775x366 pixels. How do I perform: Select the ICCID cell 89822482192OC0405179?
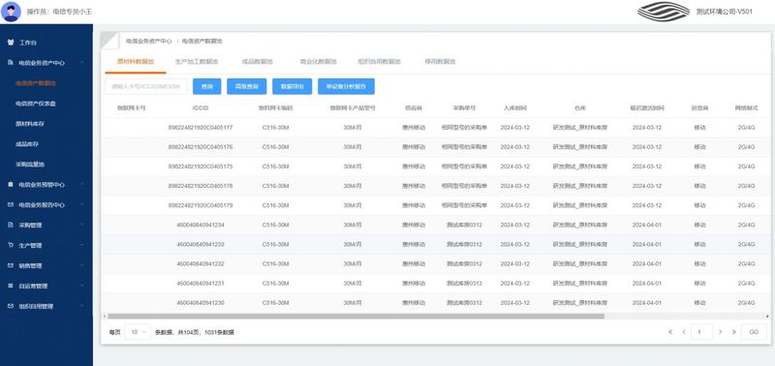pyautogui.click(x=201, y=205)
